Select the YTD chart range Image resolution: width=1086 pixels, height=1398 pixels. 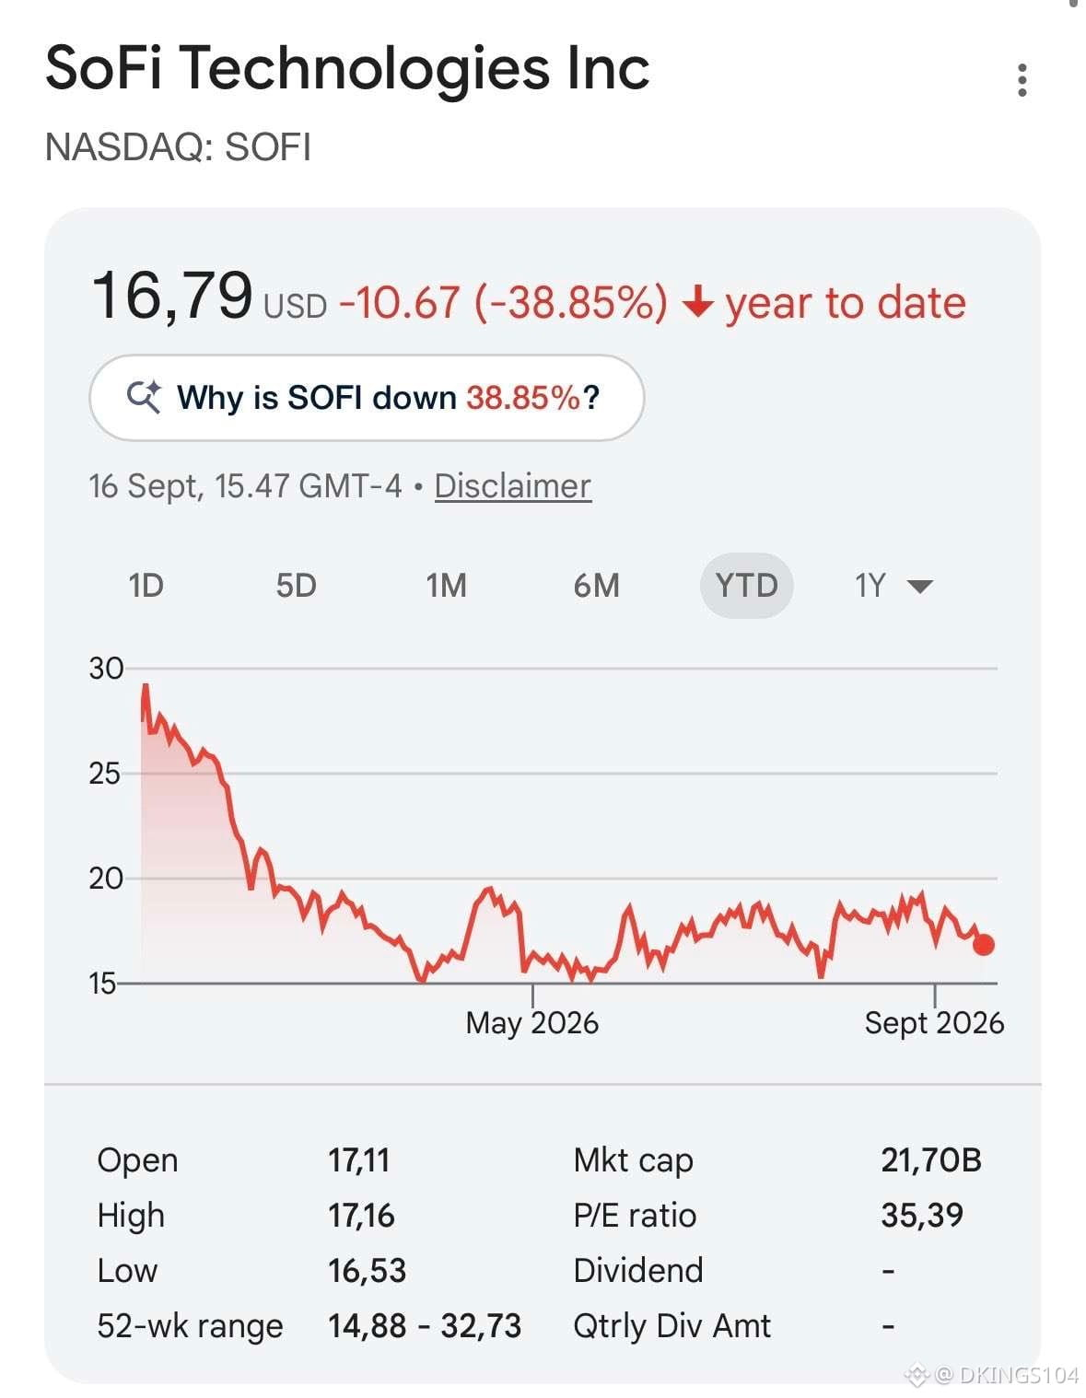point(746,586)
